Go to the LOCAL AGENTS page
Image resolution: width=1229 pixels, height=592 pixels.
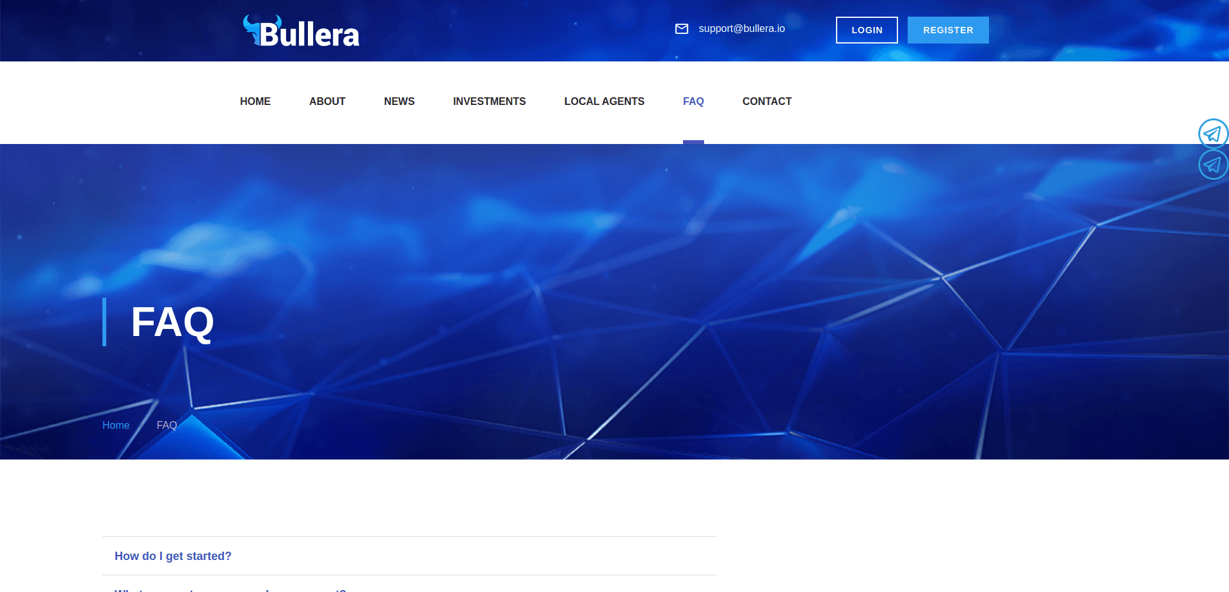(x=604, y=101)
